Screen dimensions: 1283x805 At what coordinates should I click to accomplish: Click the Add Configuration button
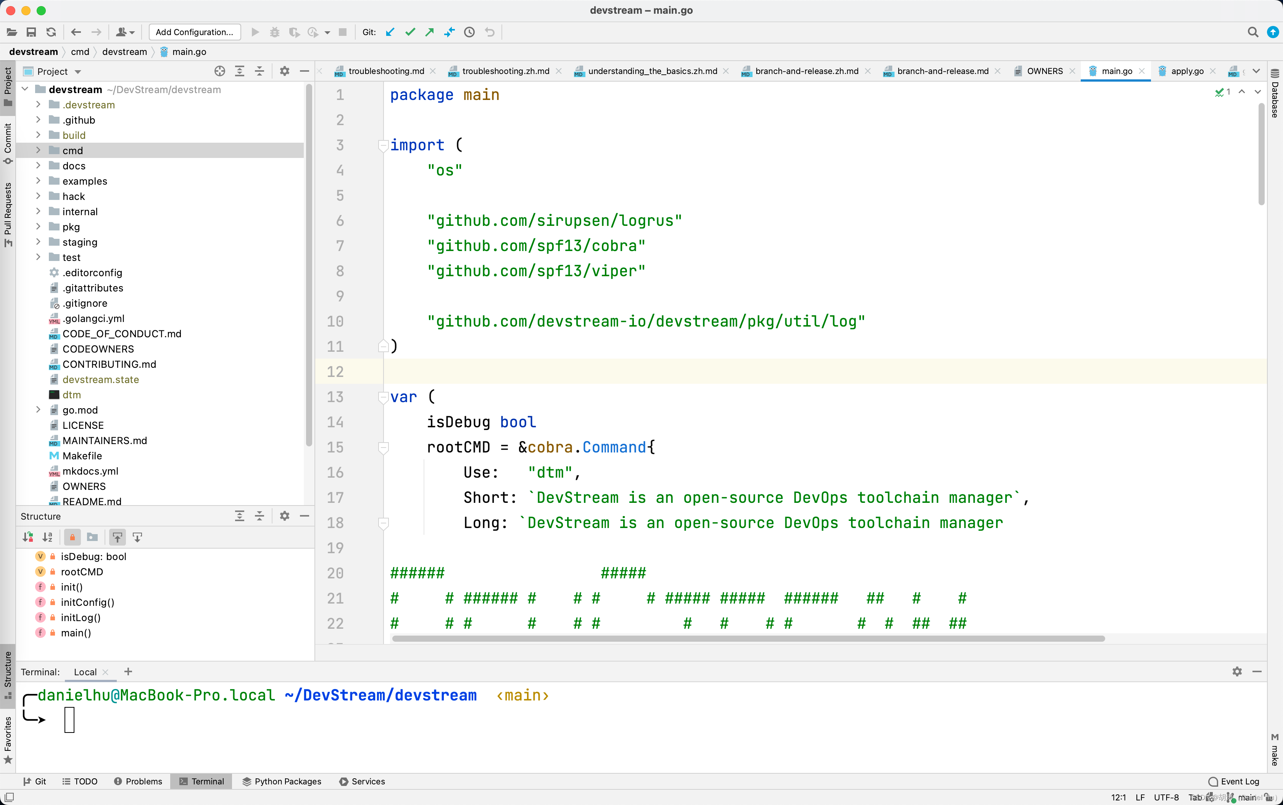(194, 32)
